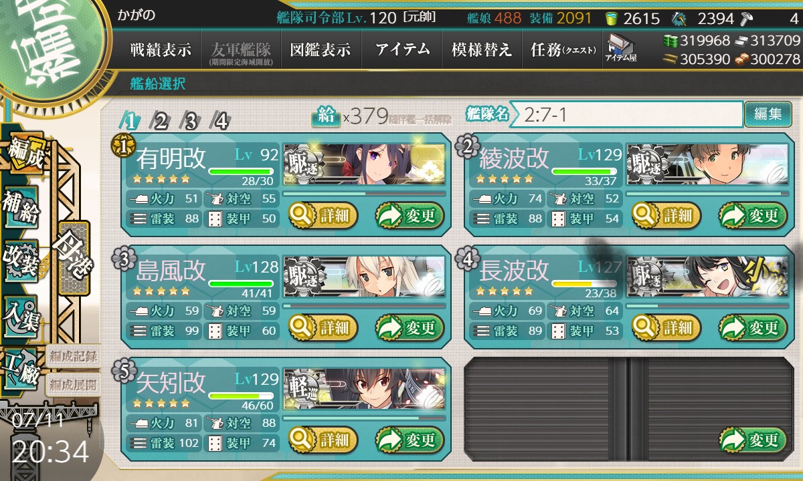The image size is (803, 481).
Task: Open the 補給 resupply sidebar icon
Action: coord(20,207)
